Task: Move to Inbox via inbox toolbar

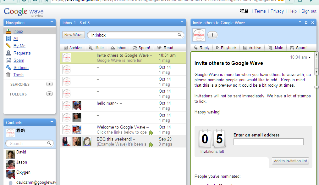Action: [x=118, y=48]
